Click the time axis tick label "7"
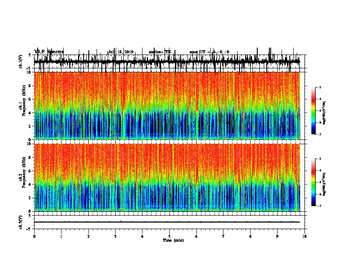This screenshot has height=265, width=343. pyautogui.click(x=223, y=236)
